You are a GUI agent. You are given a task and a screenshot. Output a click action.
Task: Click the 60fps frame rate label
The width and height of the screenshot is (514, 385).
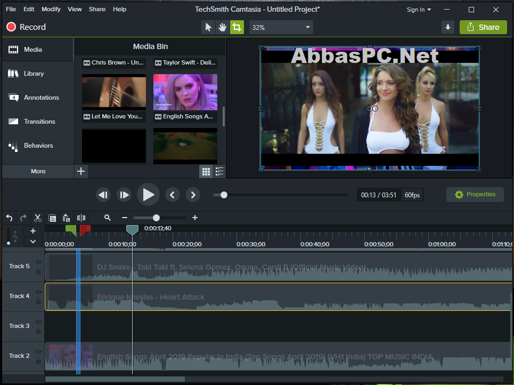[412, 195]
